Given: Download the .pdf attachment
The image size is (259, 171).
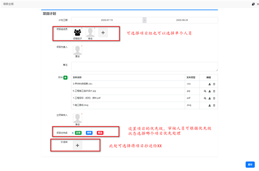Looking at the screenshot, I should (210, 98).
